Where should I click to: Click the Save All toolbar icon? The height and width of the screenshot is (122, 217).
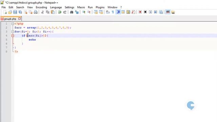click(x=20, y=12)
